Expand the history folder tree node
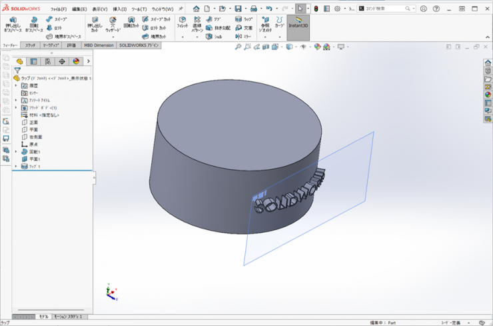The height and width of the screenshot is (326, 493). 16,85
